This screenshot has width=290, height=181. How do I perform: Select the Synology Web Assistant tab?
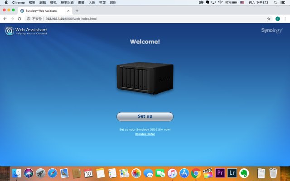[44, 11]
